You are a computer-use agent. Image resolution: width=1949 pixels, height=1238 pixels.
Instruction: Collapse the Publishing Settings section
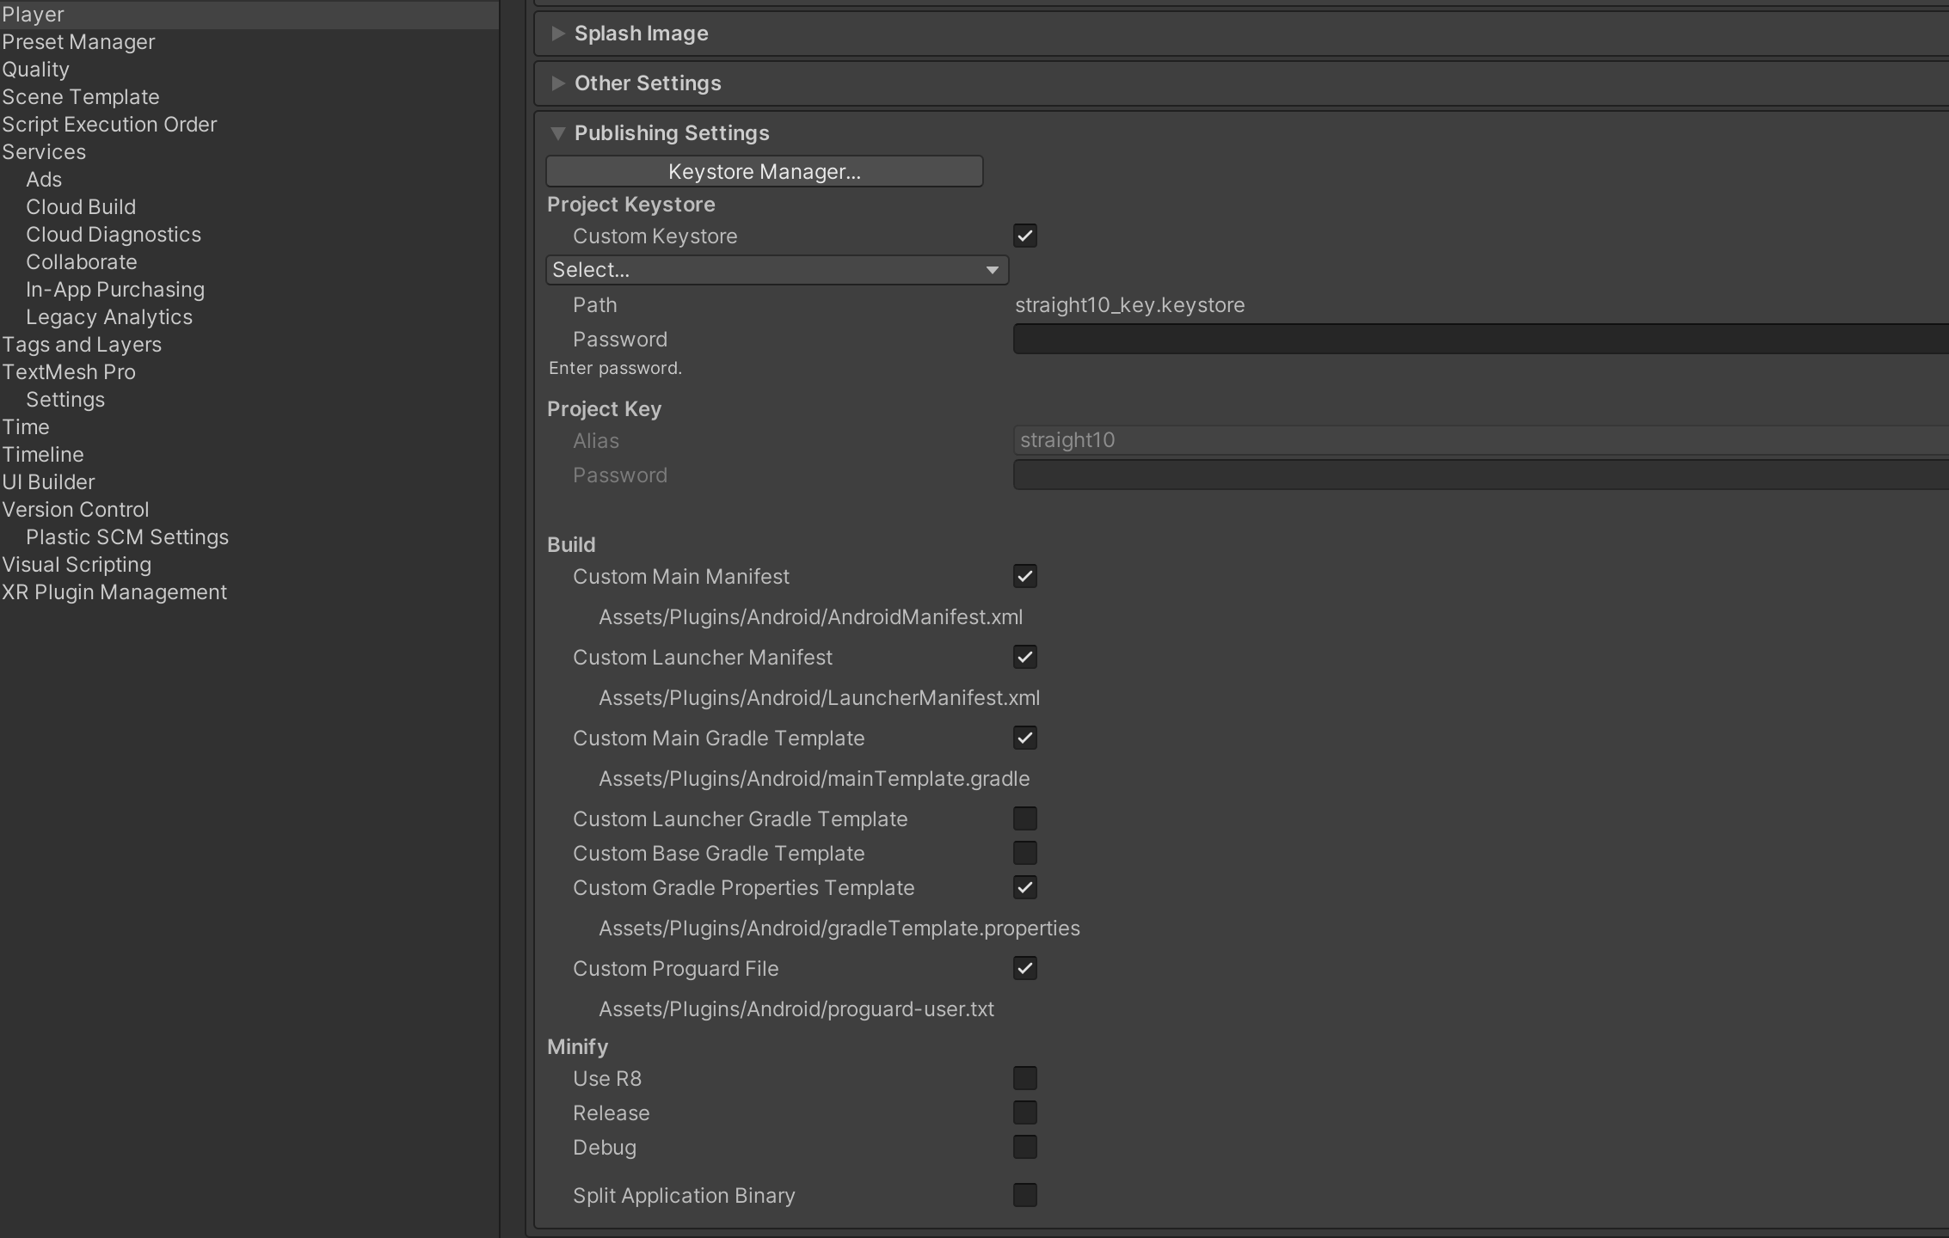(x=671, y=133)
